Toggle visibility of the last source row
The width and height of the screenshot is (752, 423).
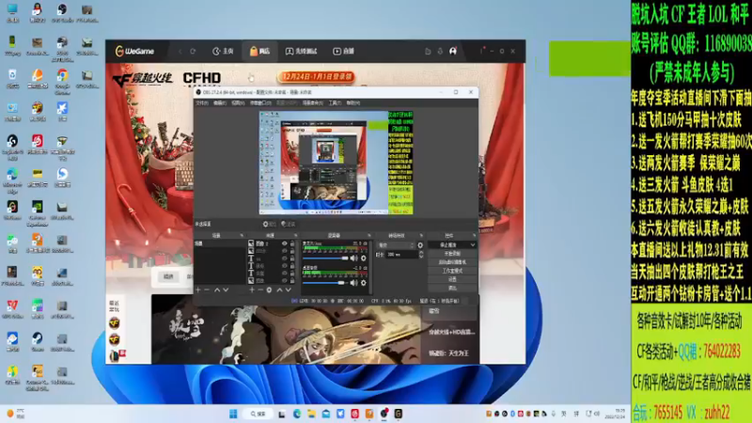[285, 280]
